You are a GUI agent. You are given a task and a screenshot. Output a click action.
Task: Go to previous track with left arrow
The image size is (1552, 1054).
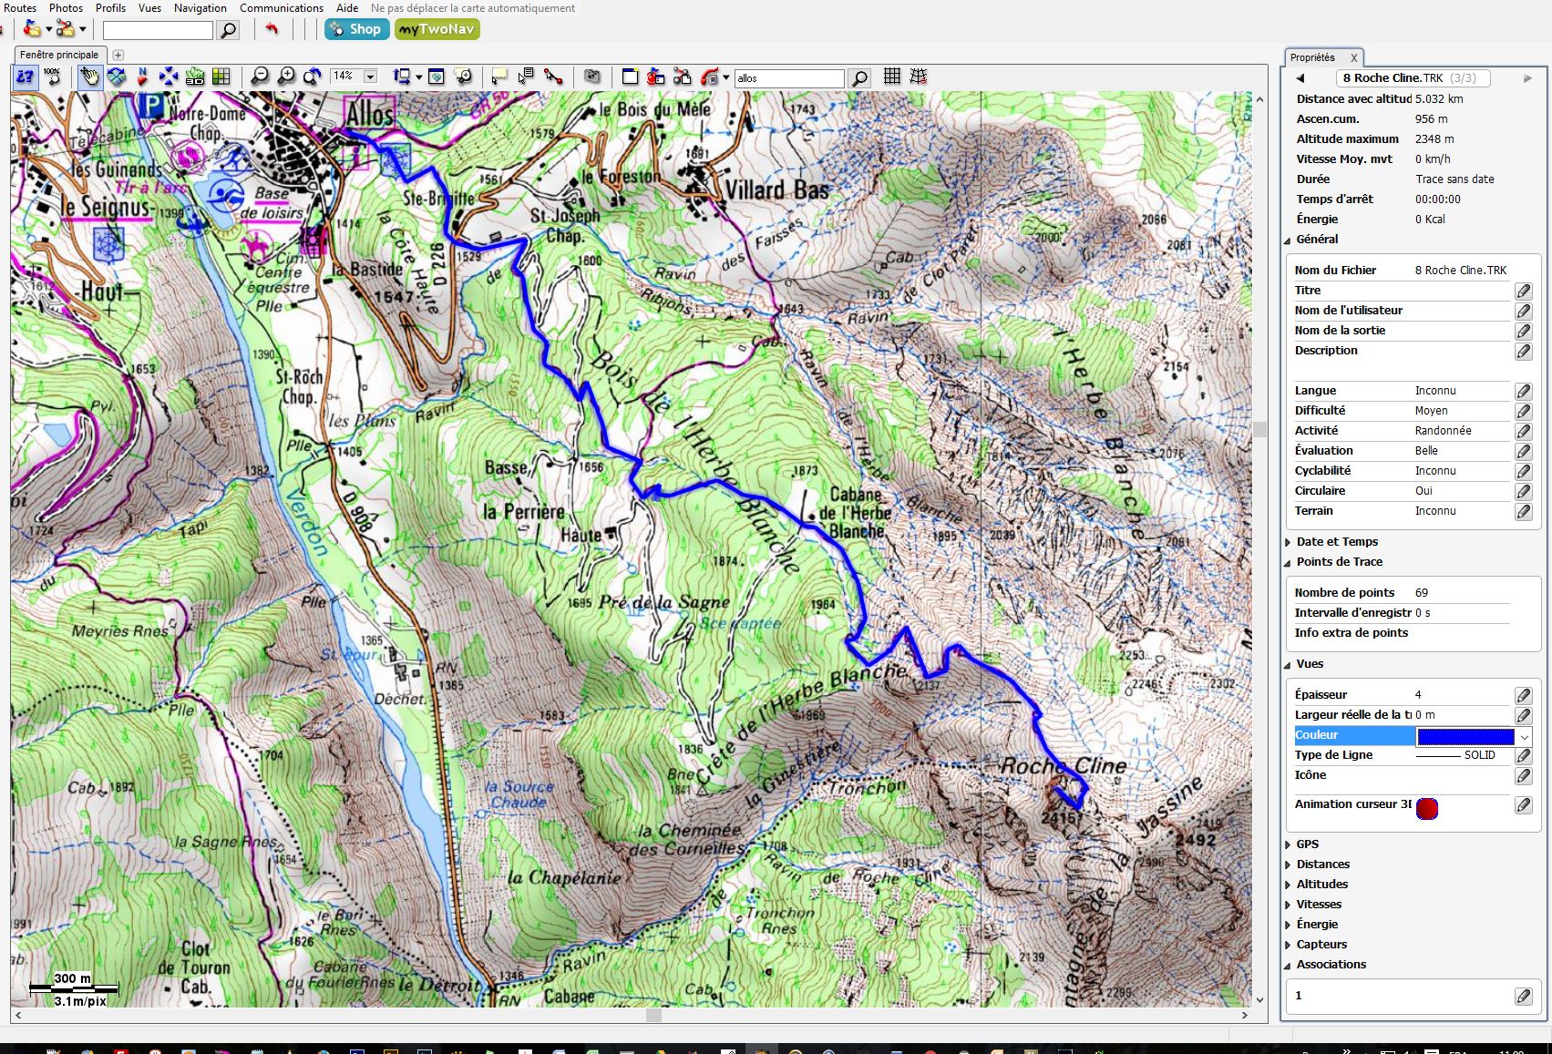pyautogui.click(x=1300, y=78)
